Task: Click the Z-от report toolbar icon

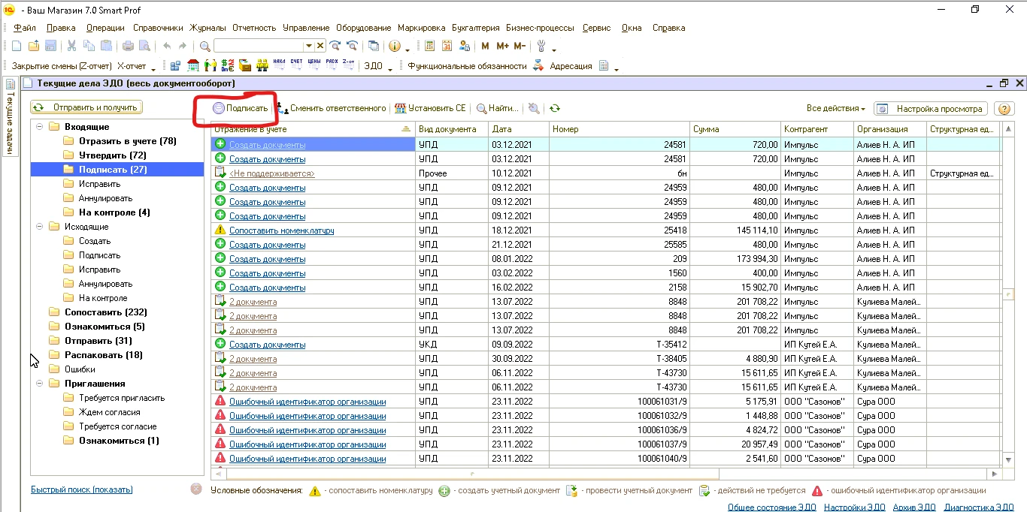Action: click(x=348, y=65)
